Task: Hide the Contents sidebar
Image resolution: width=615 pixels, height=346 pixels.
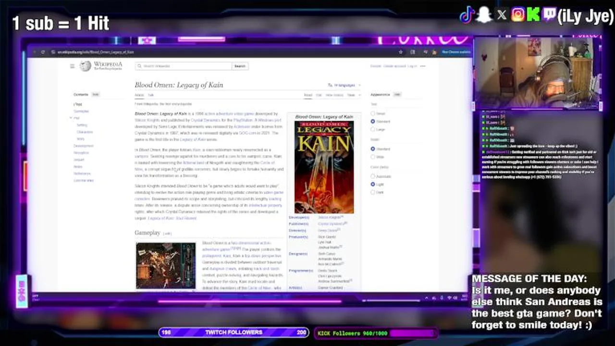Action: 96,95
